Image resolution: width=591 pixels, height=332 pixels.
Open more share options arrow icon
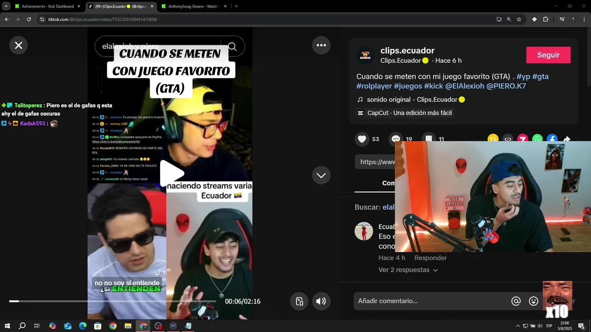coord(567,139)
